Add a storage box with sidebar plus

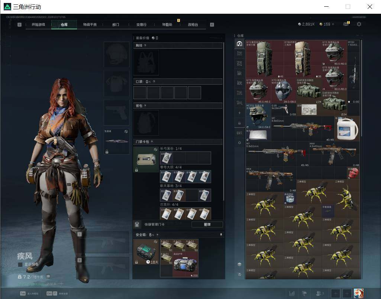239,113
